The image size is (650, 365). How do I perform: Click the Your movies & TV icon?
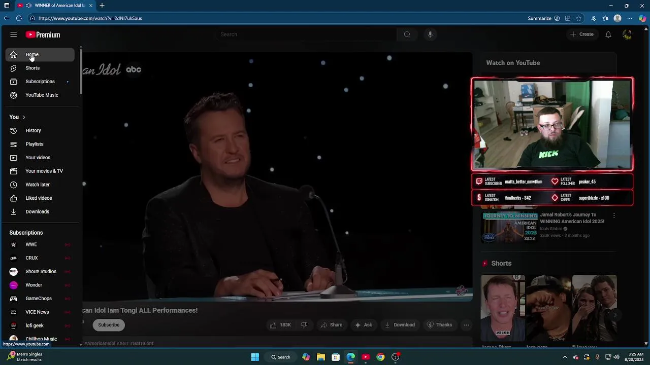click(x=14, y=171)
